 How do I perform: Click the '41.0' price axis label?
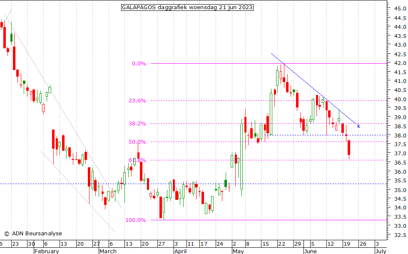[x=400, y=81]
